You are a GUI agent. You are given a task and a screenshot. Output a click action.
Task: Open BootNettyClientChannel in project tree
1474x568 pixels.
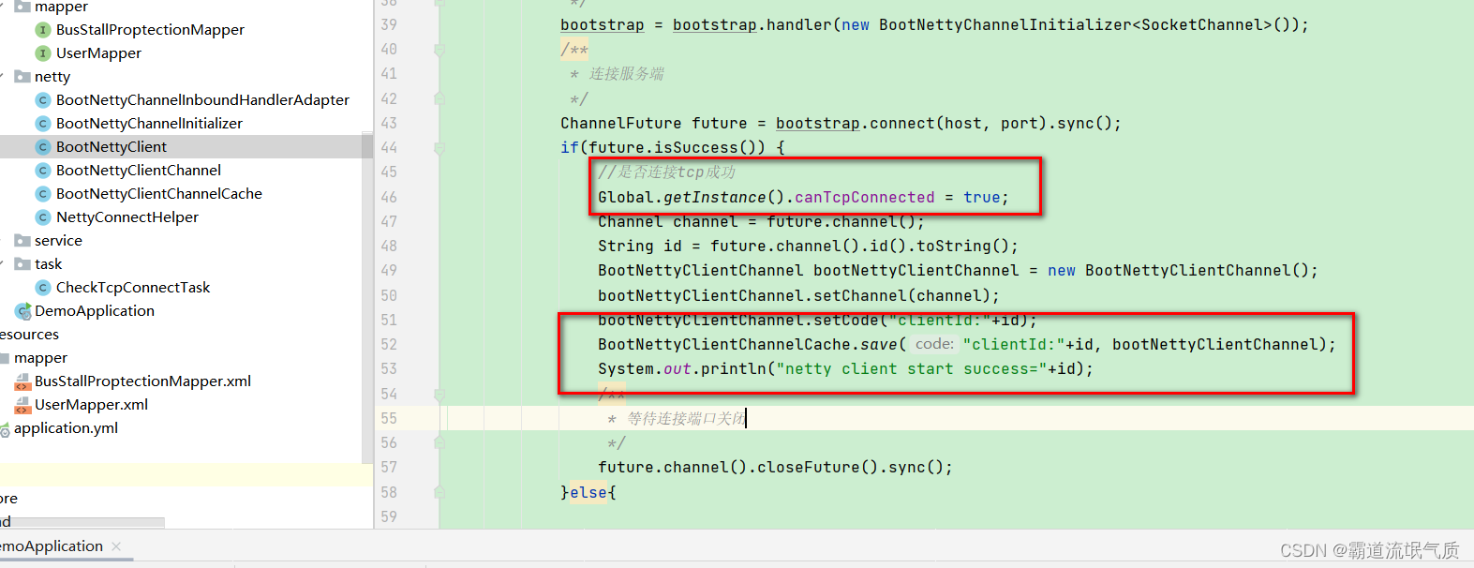(x=139, y=171)
